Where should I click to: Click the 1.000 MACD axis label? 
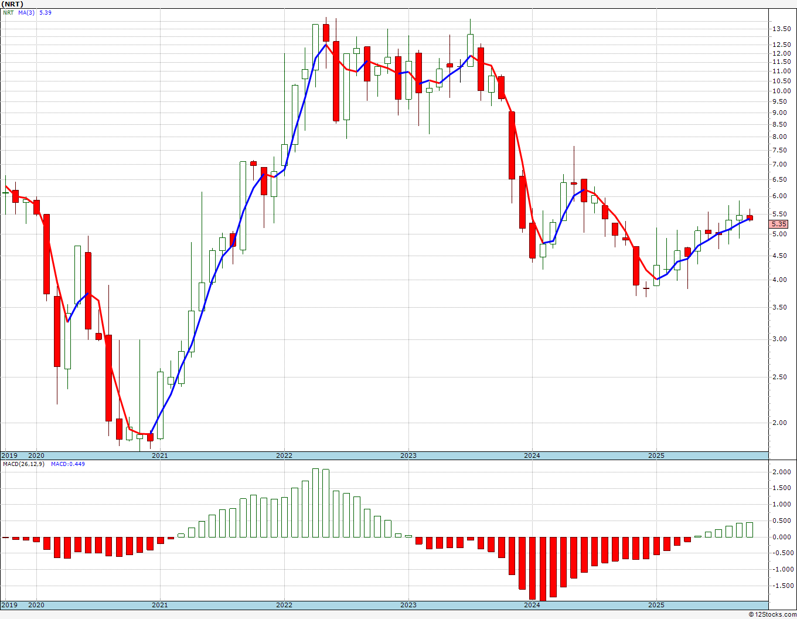tap(782, 504)
